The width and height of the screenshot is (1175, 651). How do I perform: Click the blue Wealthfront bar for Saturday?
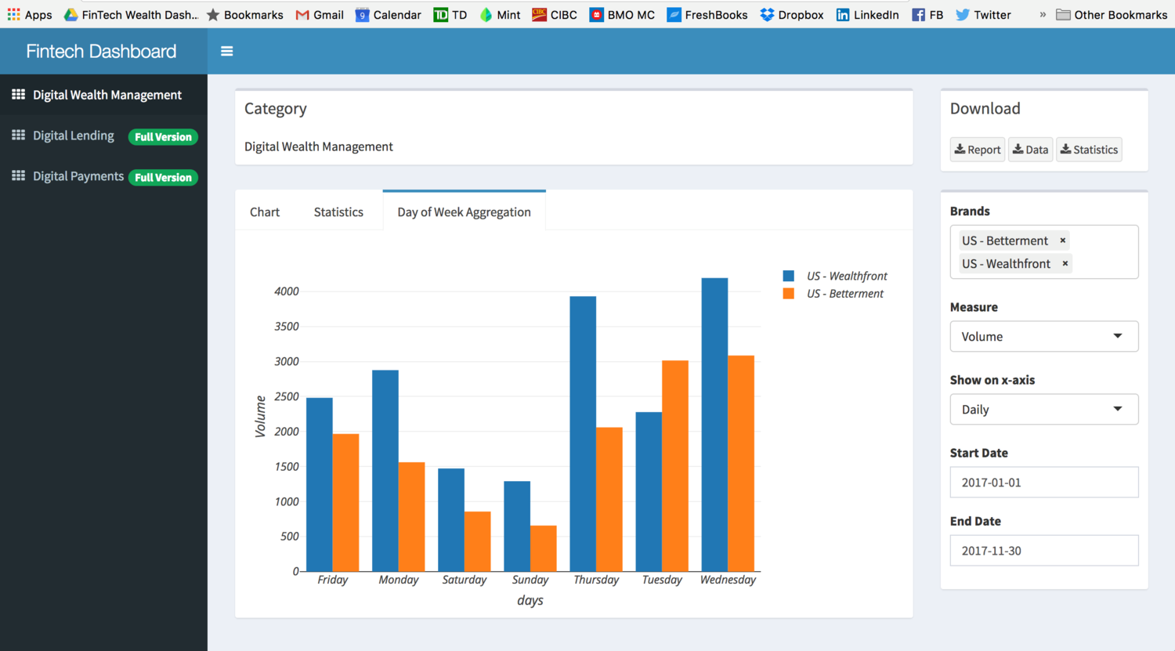point(451,520)
